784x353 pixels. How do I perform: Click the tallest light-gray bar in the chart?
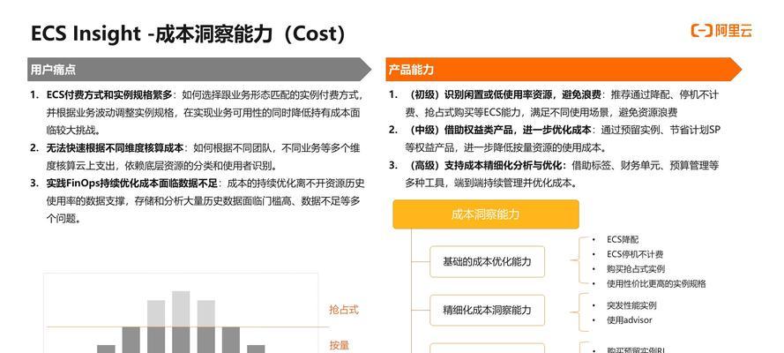click(x=181, y=309)
